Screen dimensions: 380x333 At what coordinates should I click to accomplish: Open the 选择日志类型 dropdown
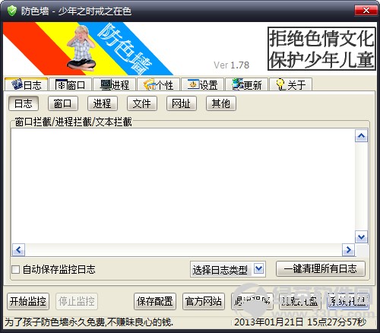[x=228, y=269]
